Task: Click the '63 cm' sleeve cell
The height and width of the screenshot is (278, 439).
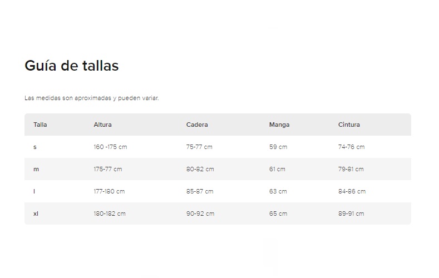Action: coord(278,191)
